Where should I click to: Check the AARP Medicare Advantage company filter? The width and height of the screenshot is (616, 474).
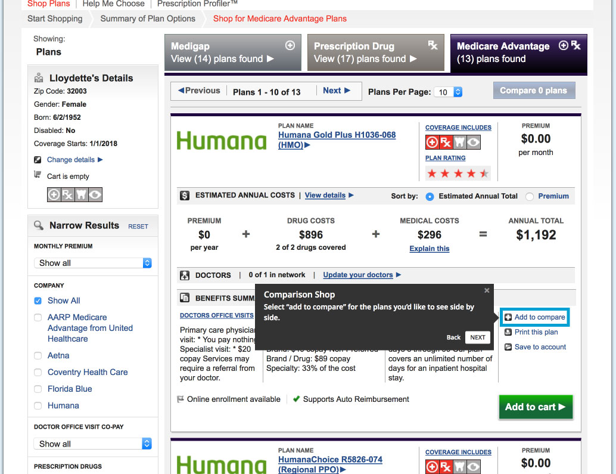38,318
